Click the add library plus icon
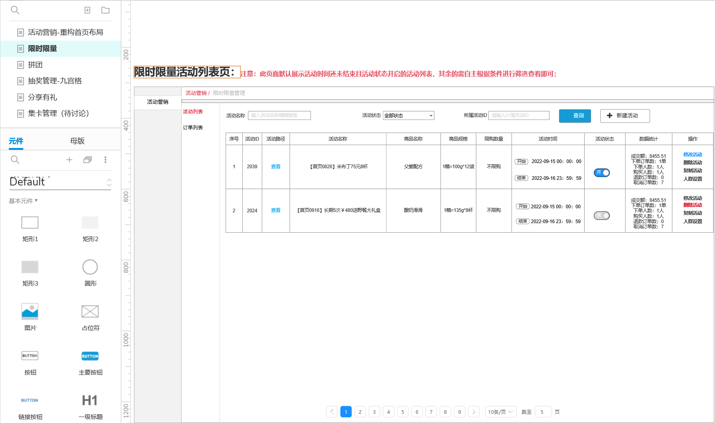The width and height of the screenshot is (715, 423). pos(69,160)
